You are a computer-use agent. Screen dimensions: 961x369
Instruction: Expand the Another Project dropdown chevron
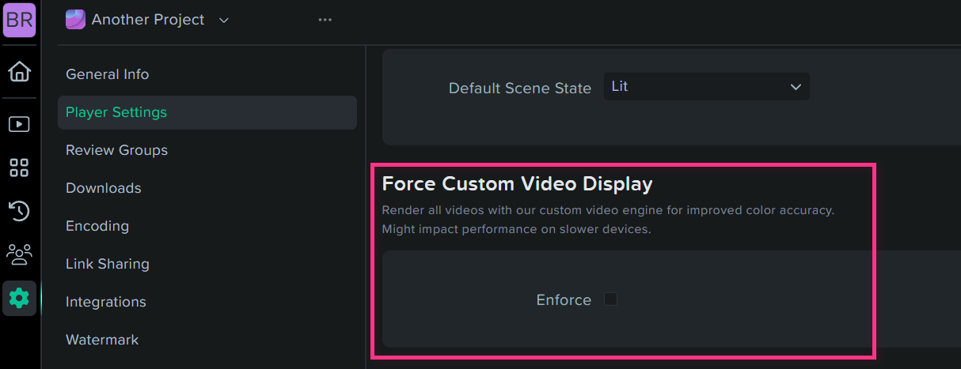(224, 20)
